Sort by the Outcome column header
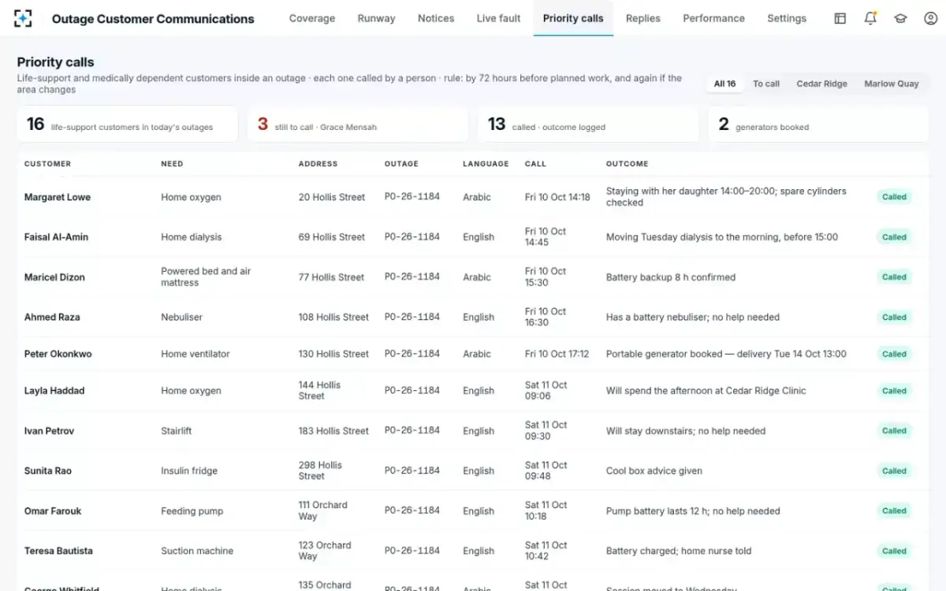Screen dimensions: 946x591 (627, 164)
